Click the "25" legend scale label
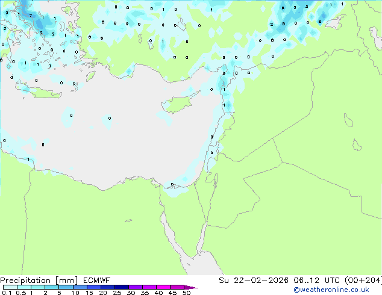 (117, 293)
